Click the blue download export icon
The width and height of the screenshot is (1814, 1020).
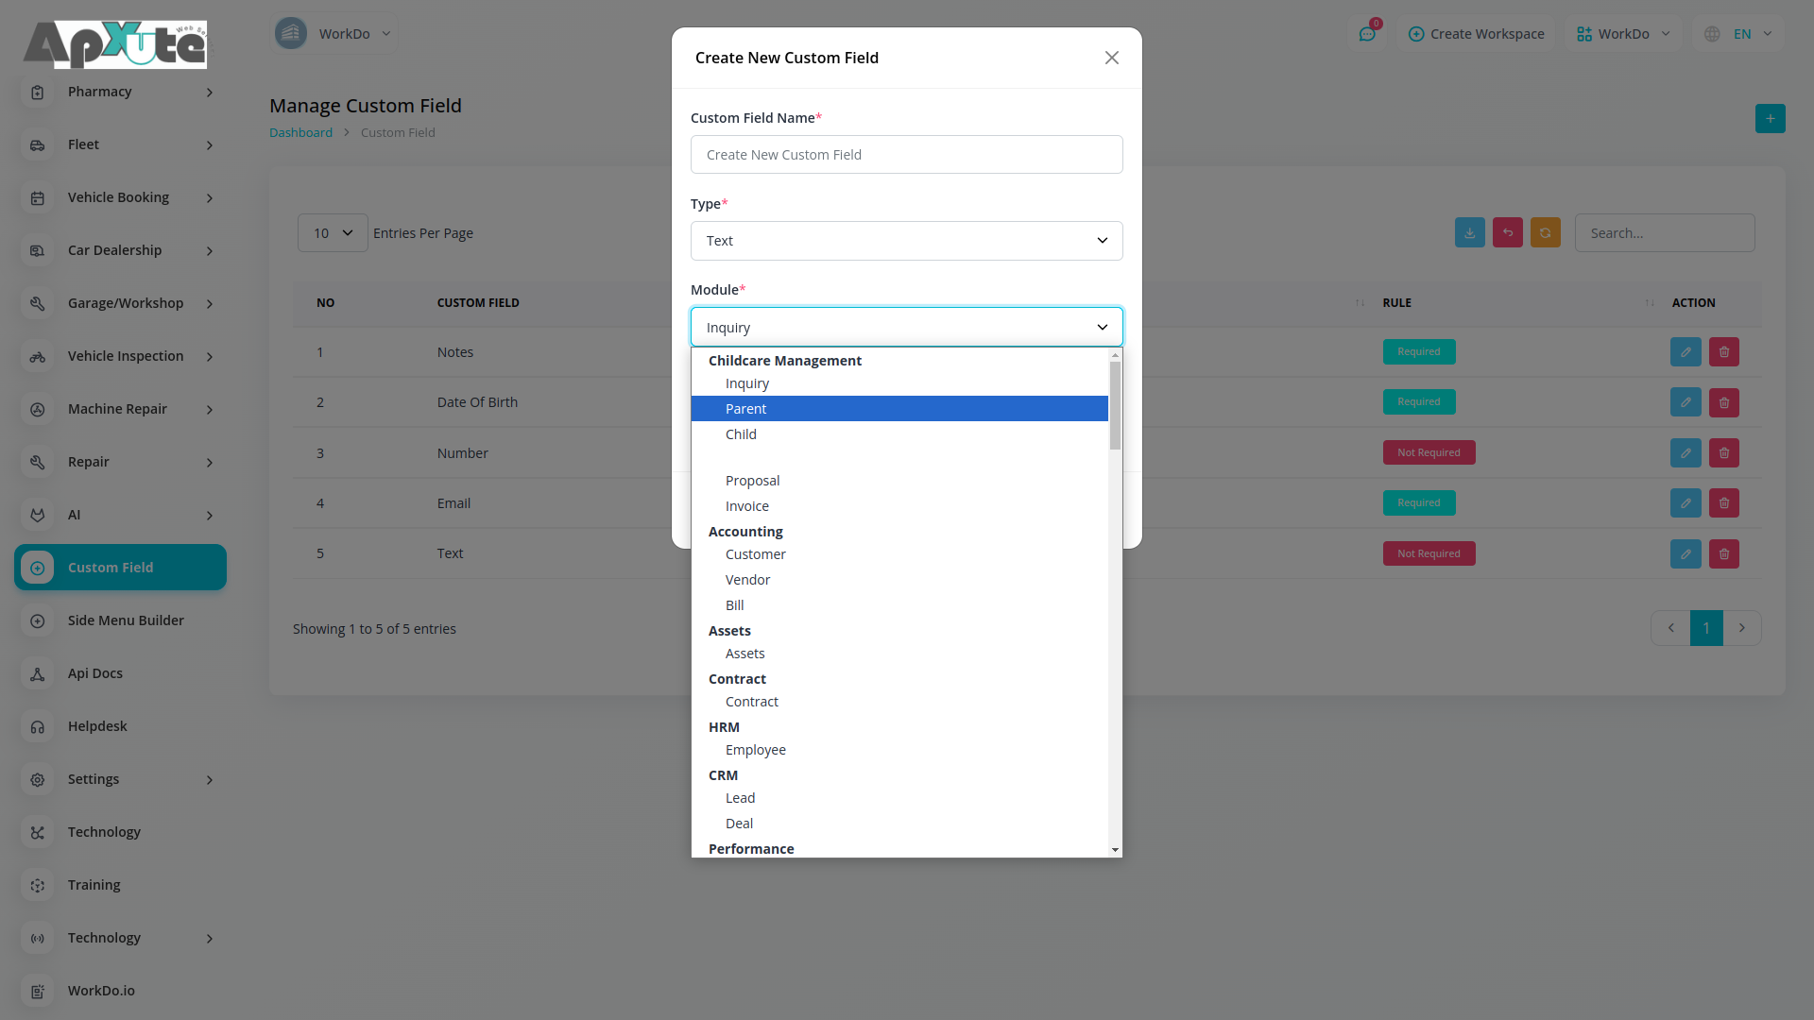(x=1469, y=233)
